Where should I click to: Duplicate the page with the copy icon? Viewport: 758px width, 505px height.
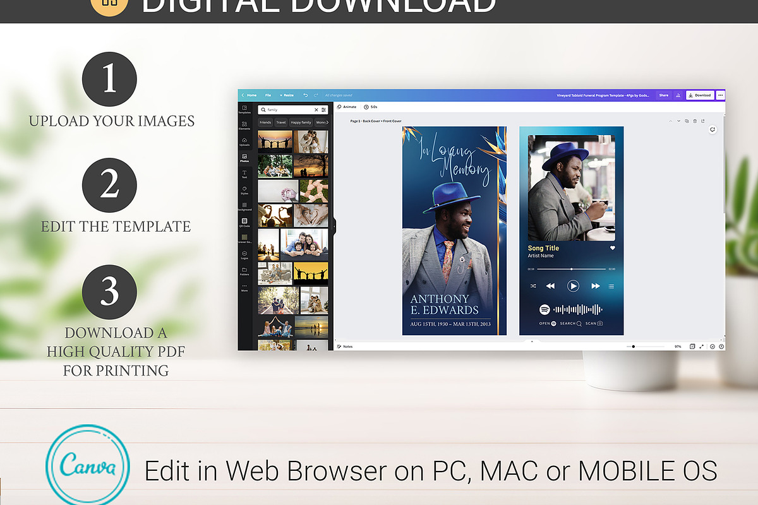pyautogui.click(x=687, y=121)
